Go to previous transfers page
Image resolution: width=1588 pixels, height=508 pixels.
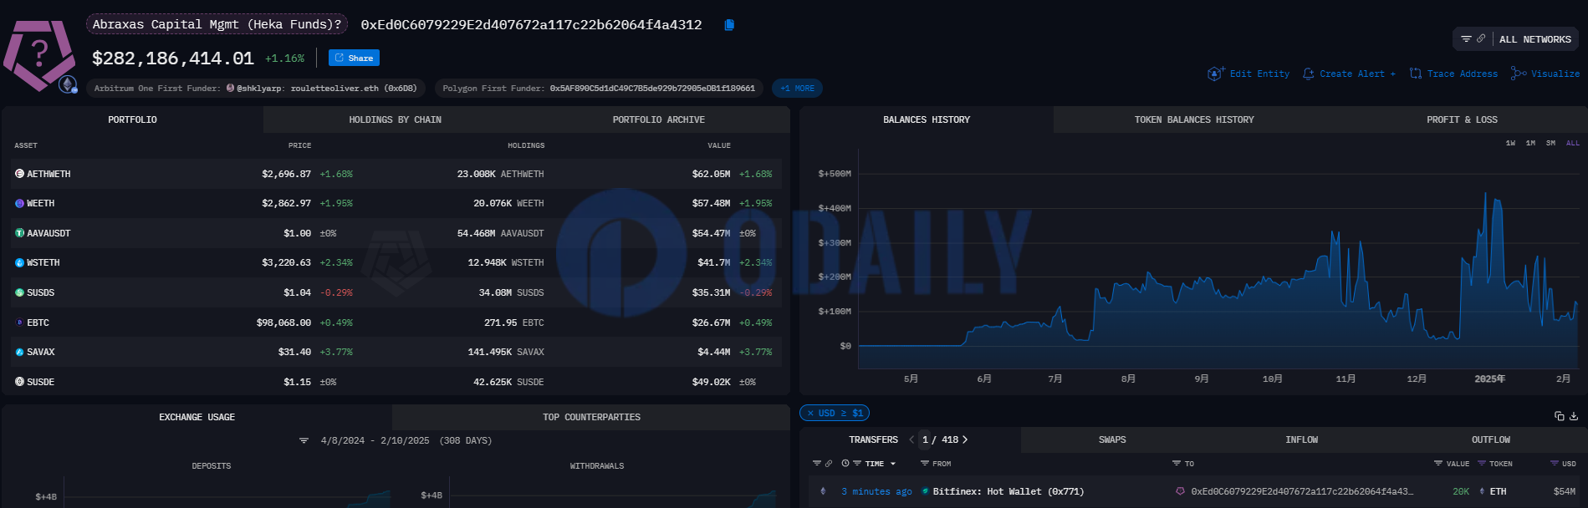tap(911, 439)
